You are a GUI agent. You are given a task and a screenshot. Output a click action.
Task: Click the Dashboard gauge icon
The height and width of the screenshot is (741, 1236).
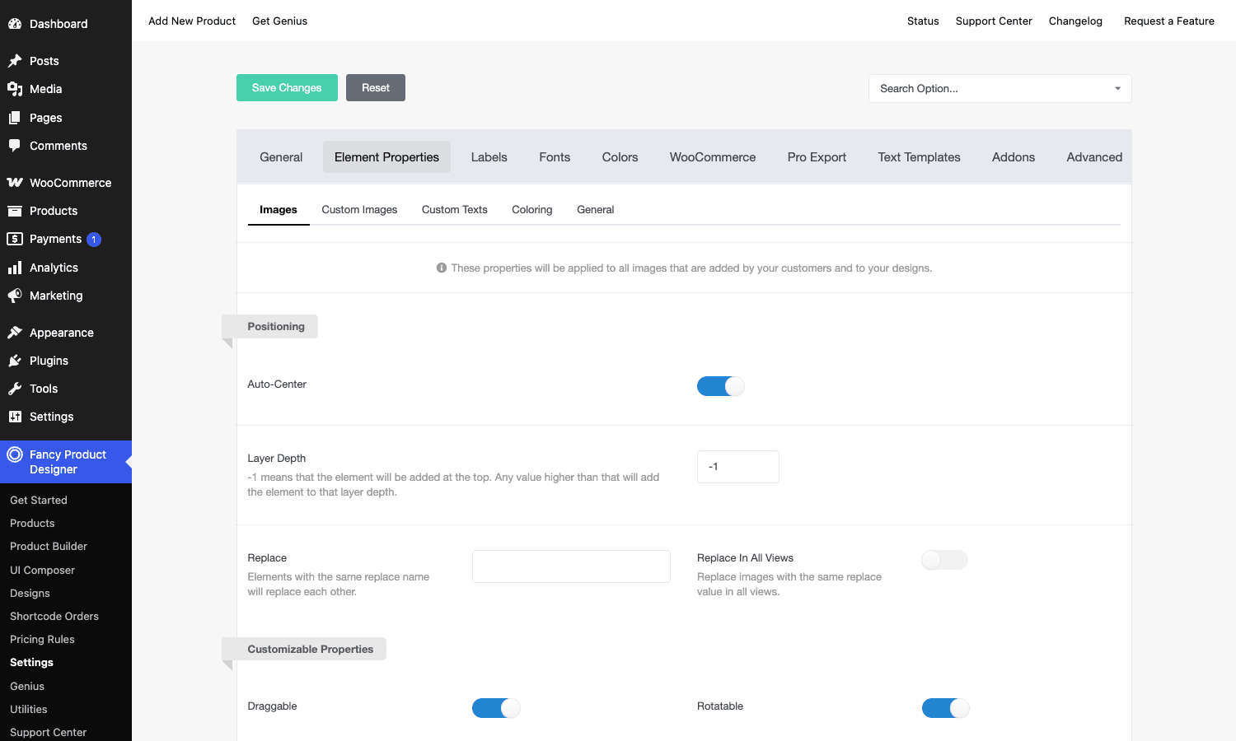coord(15,24)
